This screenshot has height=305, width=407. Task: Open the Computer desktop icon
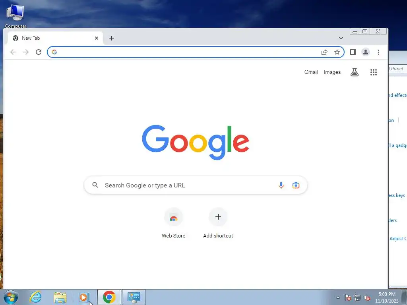16,15
